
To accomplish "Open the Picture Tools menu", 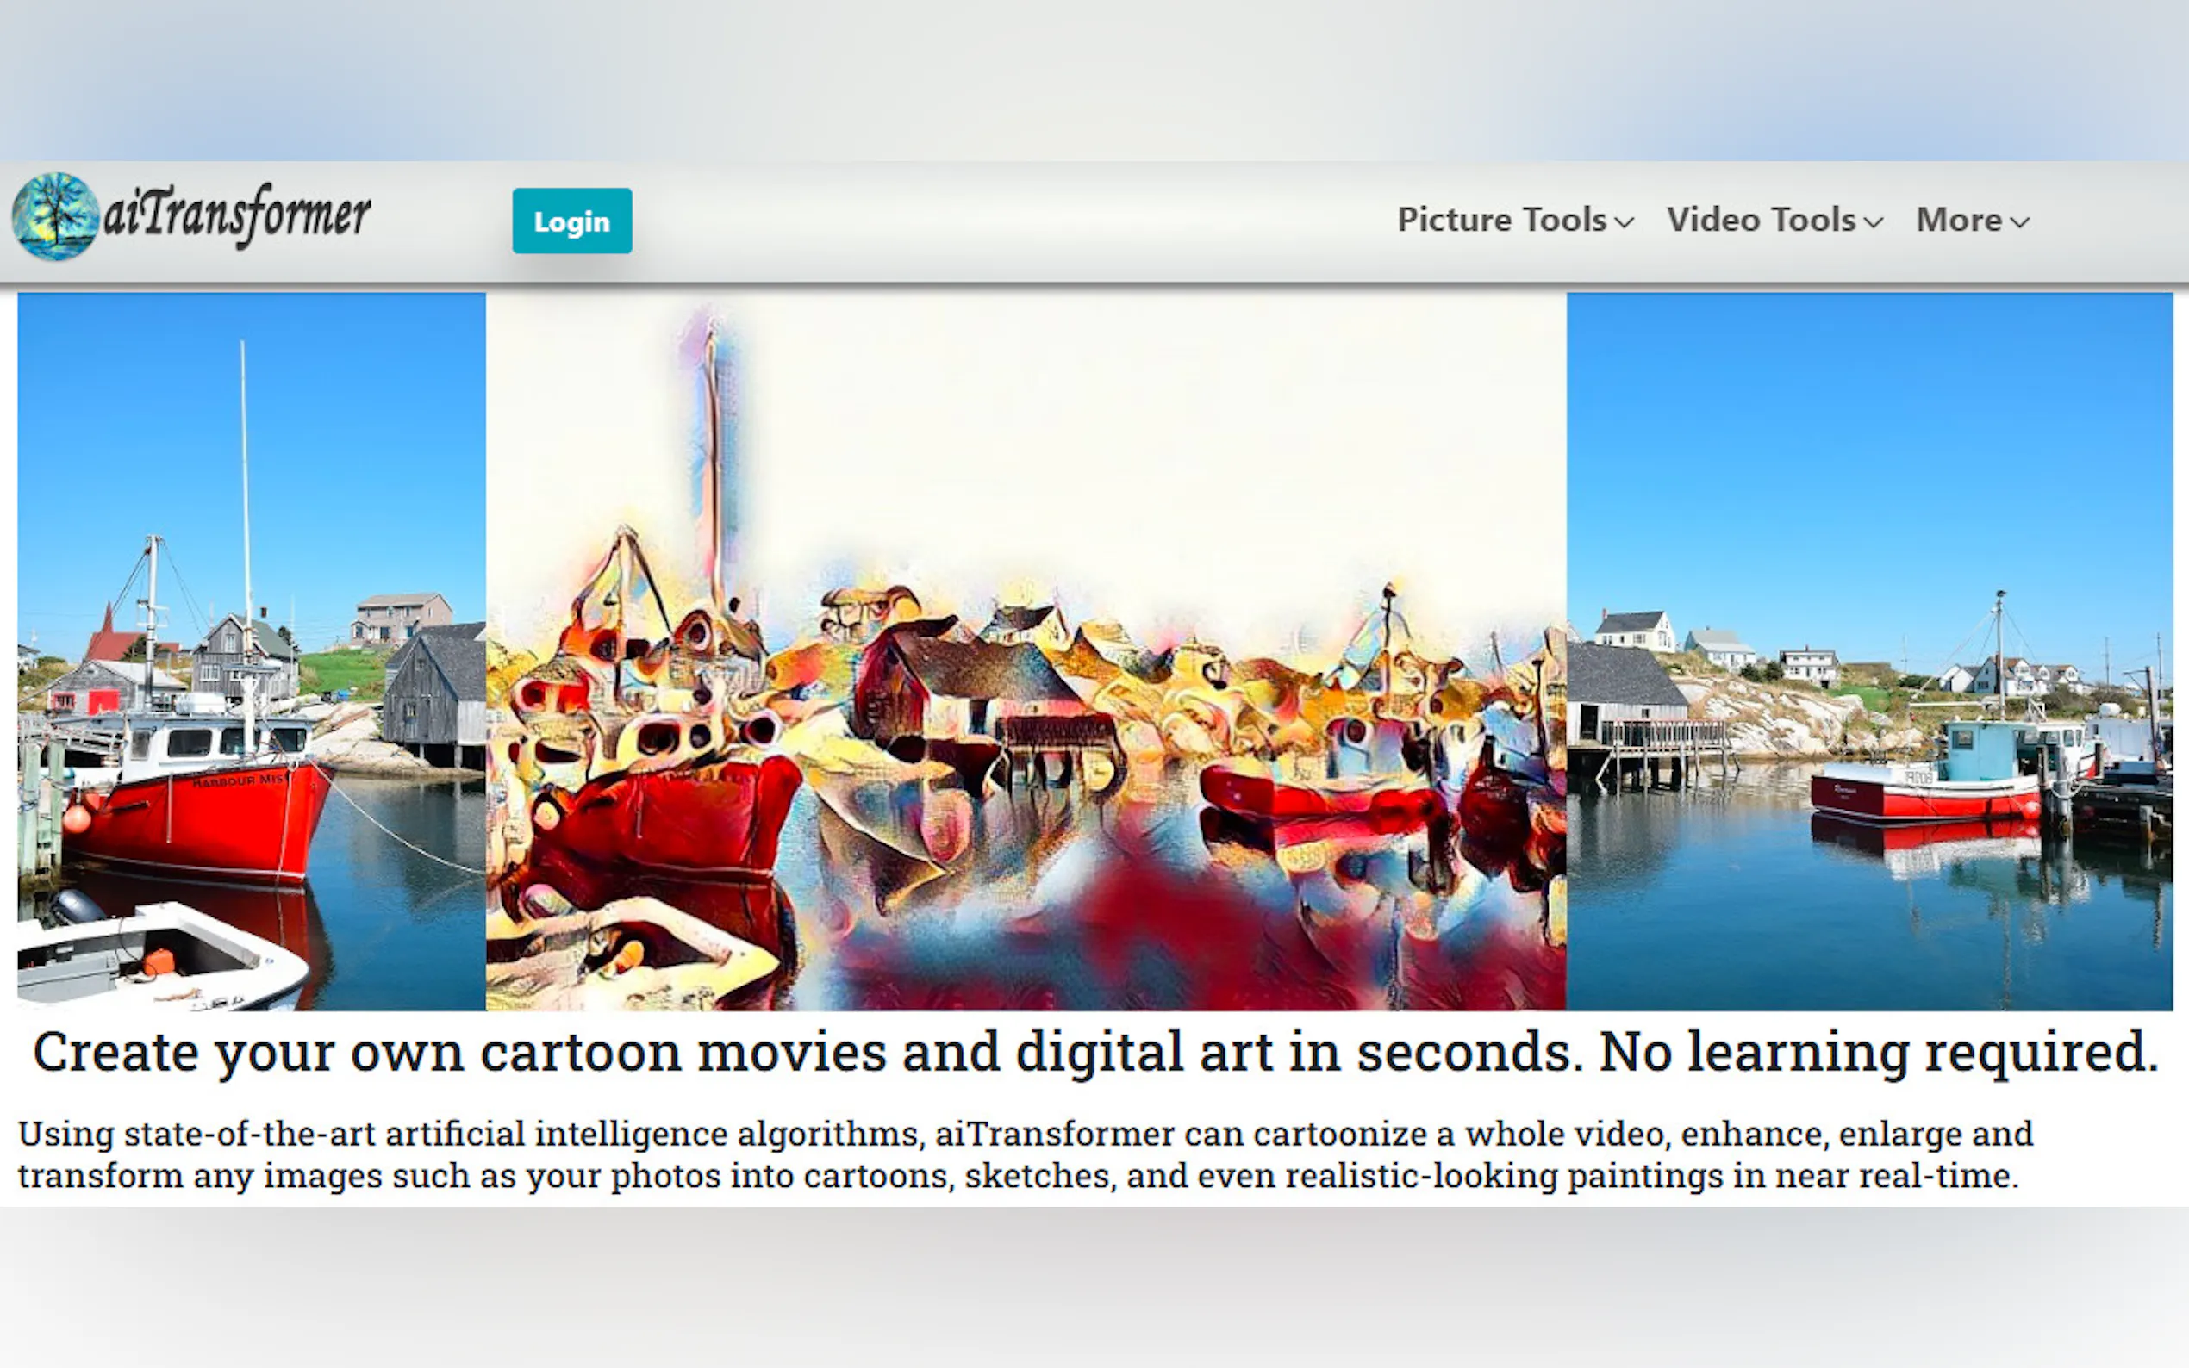I will pyautogui.click(x=1501, y=220).
